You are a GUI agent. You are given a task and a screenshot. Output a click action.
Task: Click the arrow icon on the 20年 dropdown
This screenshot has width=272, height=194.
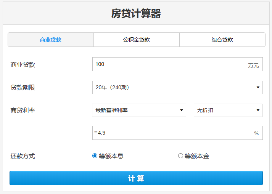(x=258, y=88)
